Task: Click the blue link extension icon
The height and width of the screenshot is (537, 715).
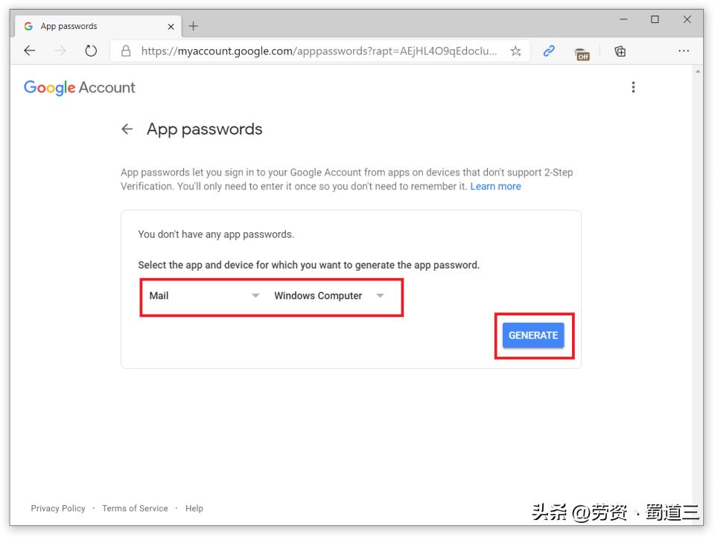Action: [x=549, y=51]
